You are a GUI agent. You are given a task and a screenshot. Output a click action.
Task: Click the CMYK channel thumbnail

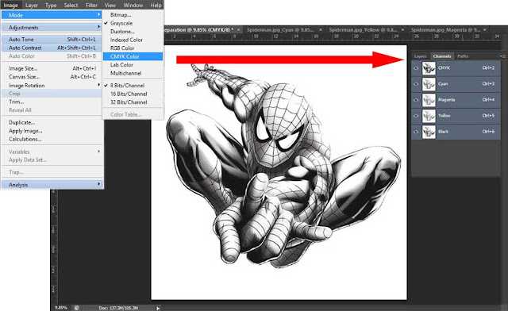click(429, 68)
